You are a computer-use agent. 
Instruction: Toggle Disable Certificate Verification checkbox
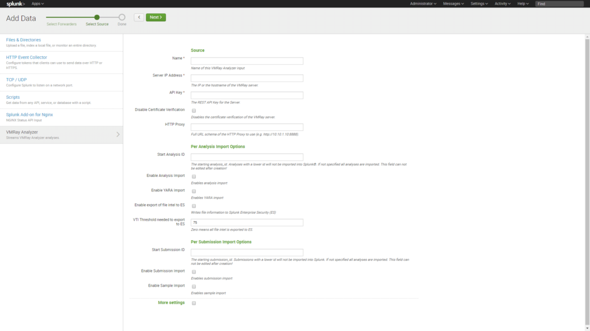pos(194,111)
